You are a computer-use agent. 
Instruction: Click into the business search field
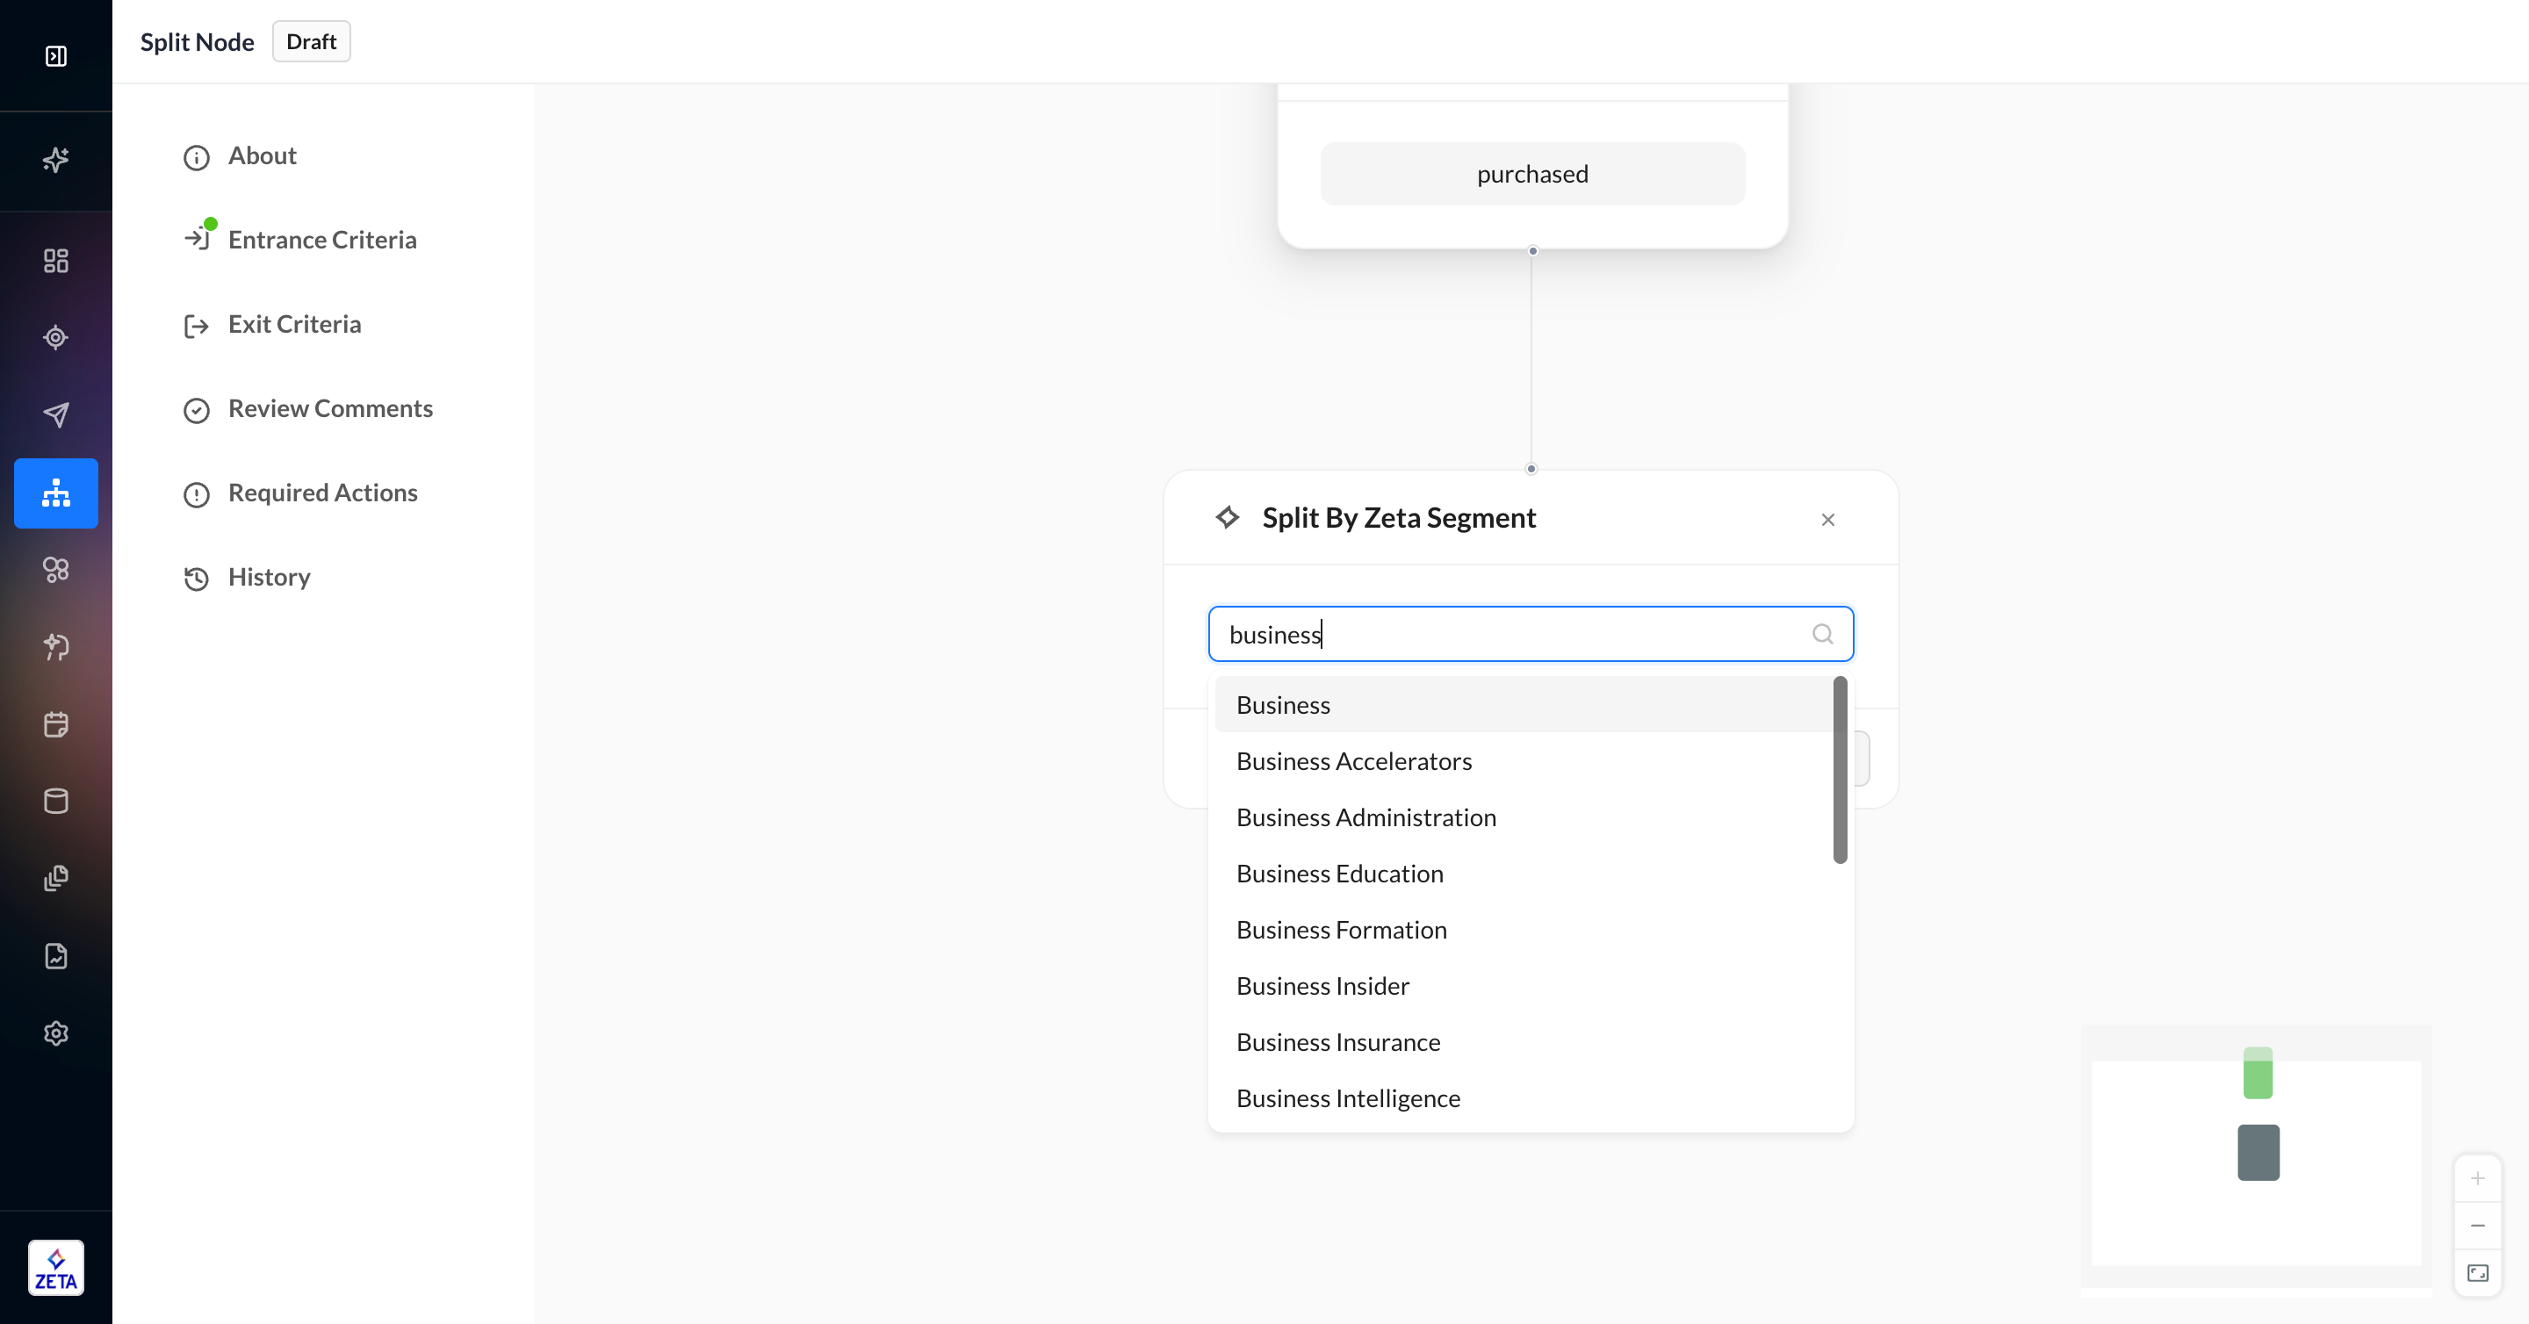coord(1531,634)
